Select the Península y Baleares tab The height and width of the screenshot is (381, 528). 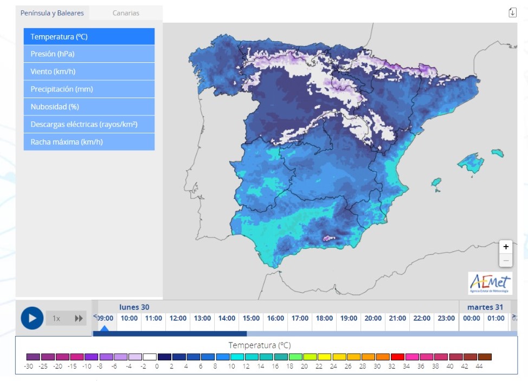coord(52,13)
